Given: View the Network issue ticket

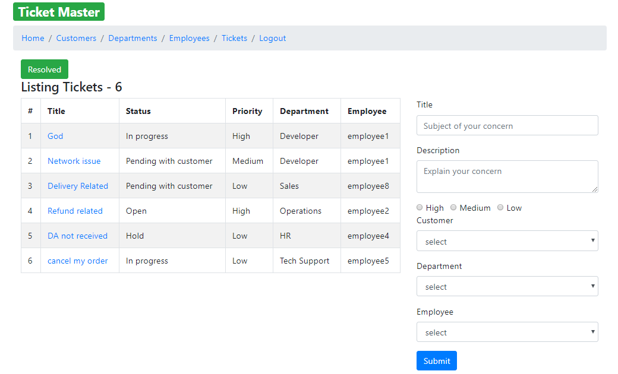Looking at the screenshot, I should point(74,161).
